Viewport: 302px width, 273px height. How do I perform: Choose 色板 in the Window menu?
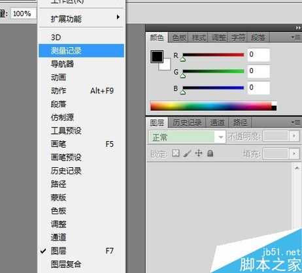pos(82,211)
